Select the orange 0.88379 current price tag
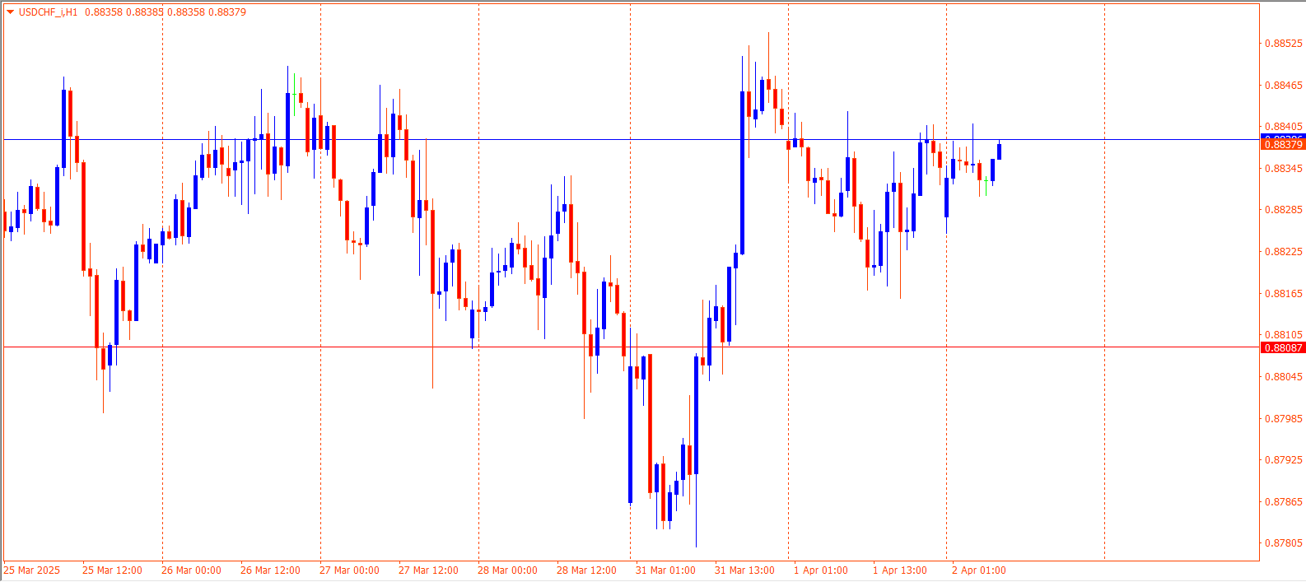 pyautogui.click(x=1283, y=145)
